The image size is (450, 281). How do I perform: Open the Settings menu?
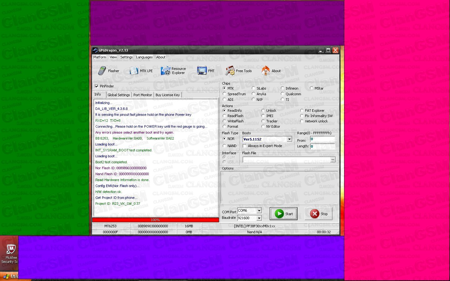127,57
